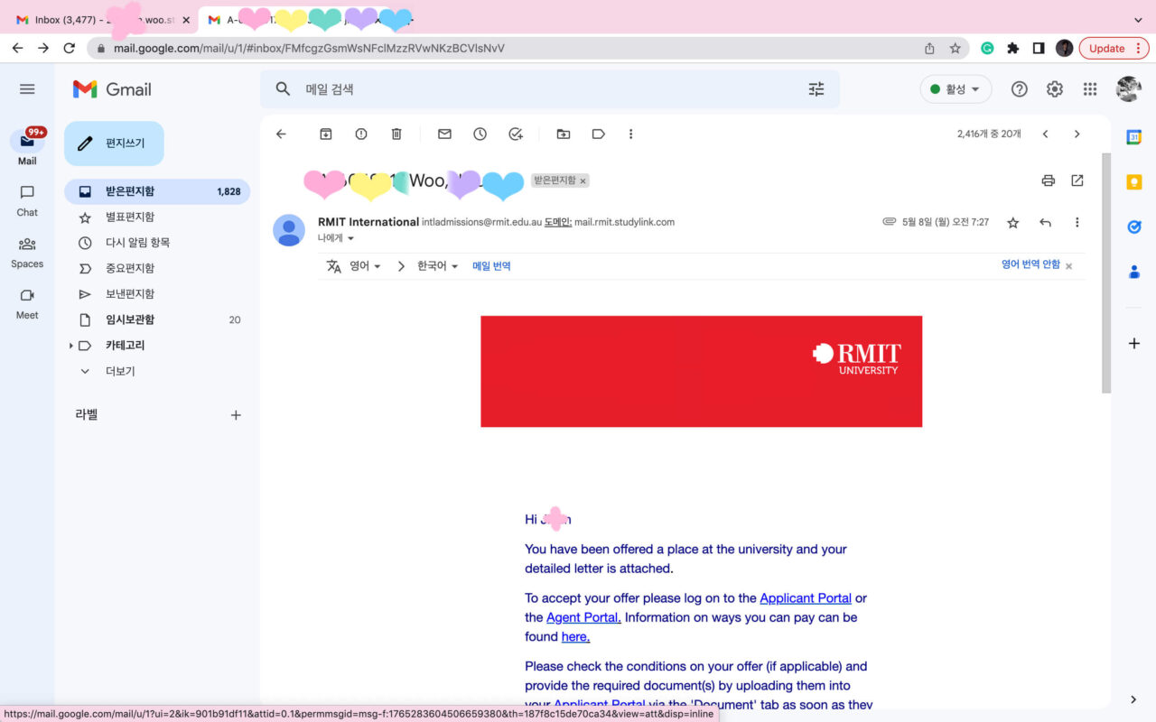The width and height of the screenshot is (1156, 722).
Task: Open the 활성 status dropdown
Action: pos(956,89)
